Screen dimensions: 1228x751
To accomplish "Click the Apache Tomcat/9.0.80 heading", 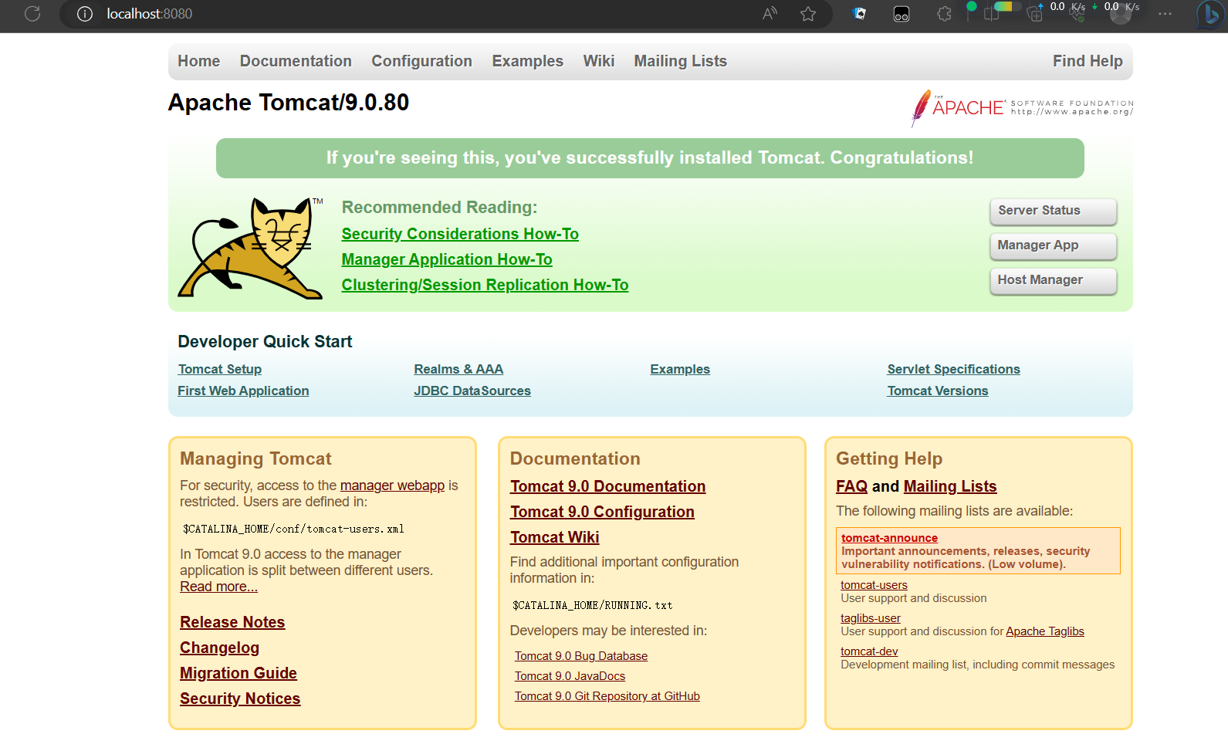I will [x=289, y=103].
